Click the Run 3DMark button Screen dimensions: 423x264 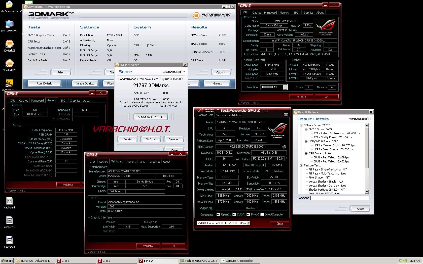[x=44, y=83]
